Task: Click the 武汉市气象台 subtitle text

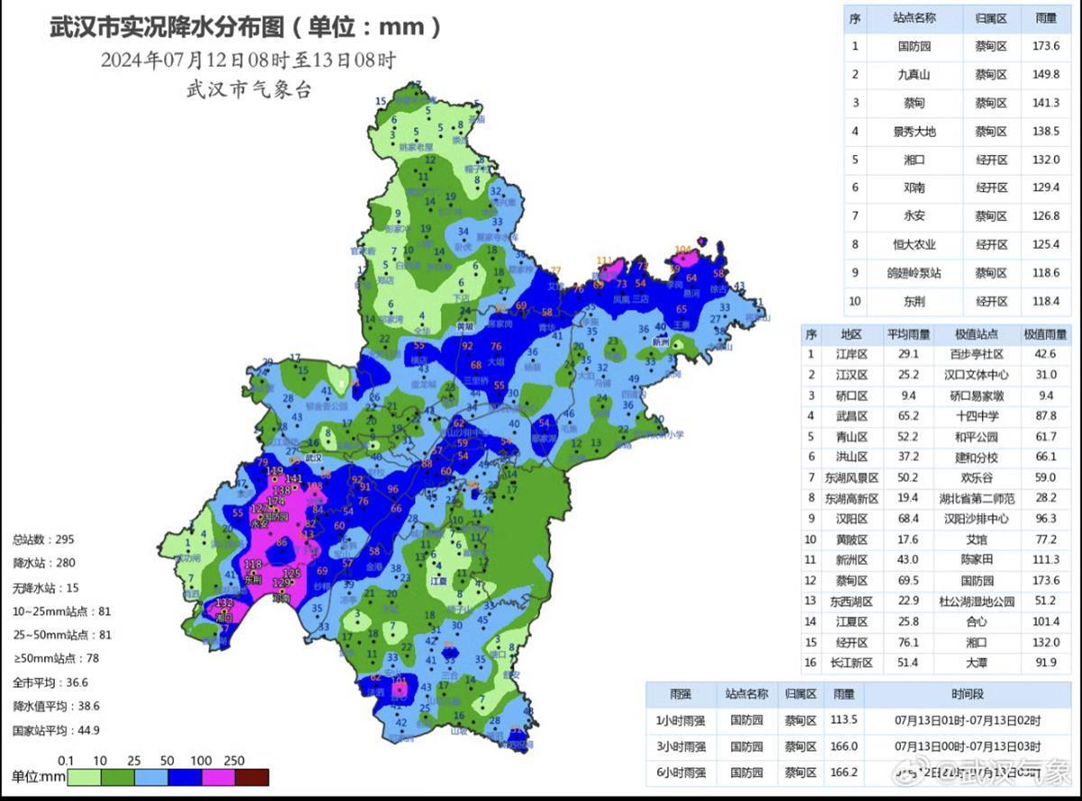Action: tap(248, 90)
